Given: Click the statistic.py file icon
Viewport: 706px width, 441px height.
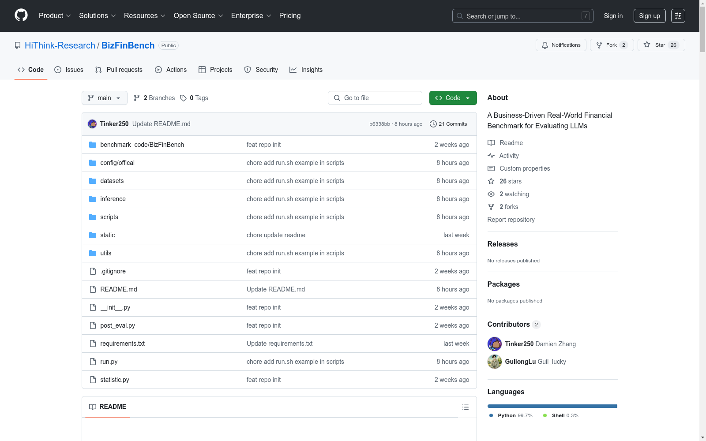Looking at the screenshot, I should [93, 380].
